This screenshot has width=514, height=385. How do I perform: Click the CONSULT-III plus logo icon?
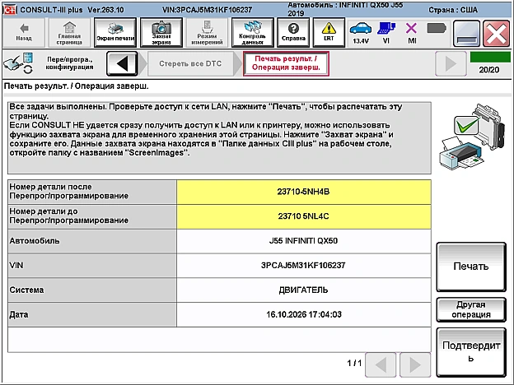tap(10, 10)
